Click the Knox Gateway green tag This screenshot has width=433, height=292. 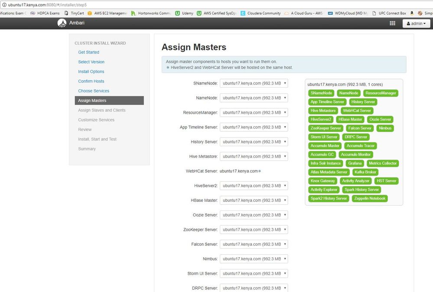322,181
